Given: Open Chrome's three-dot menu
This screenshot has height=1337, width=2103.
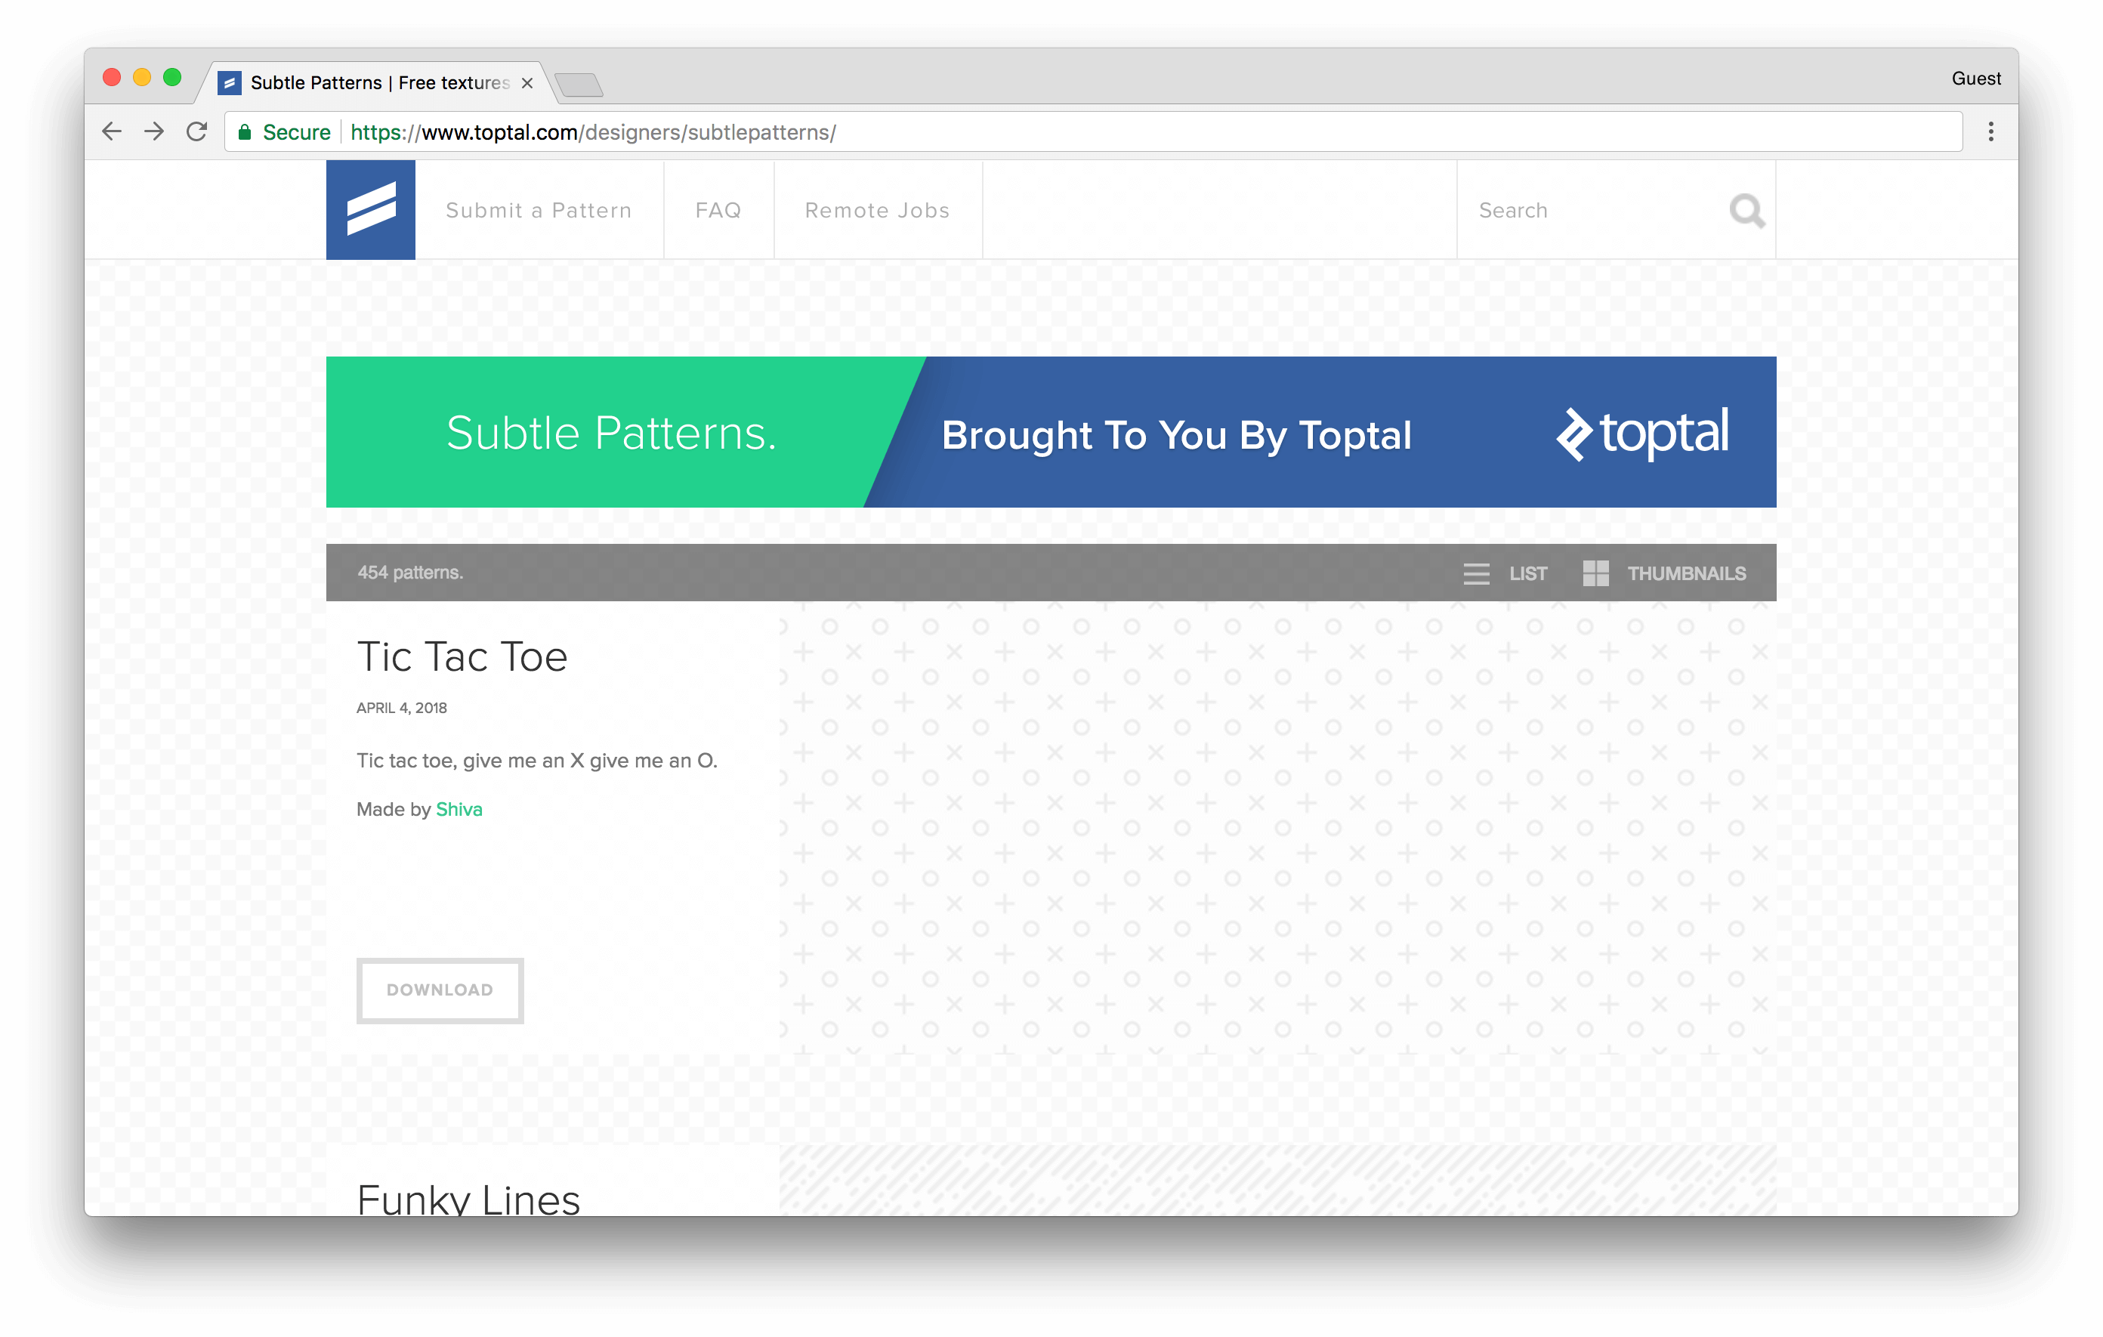Looking at the screenshot, I should [1990, 132].
